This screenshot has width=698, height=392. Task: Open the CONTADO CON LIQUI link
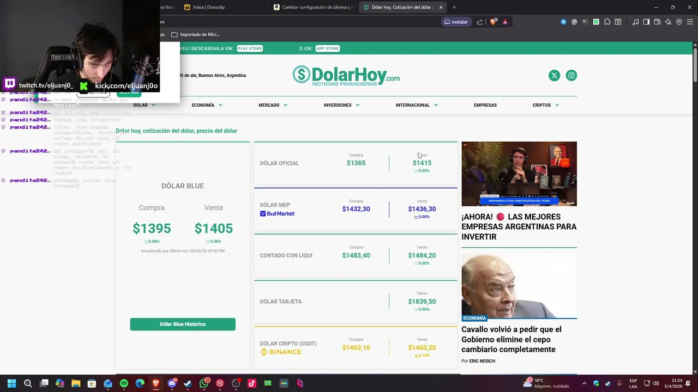tap(286, 255)
